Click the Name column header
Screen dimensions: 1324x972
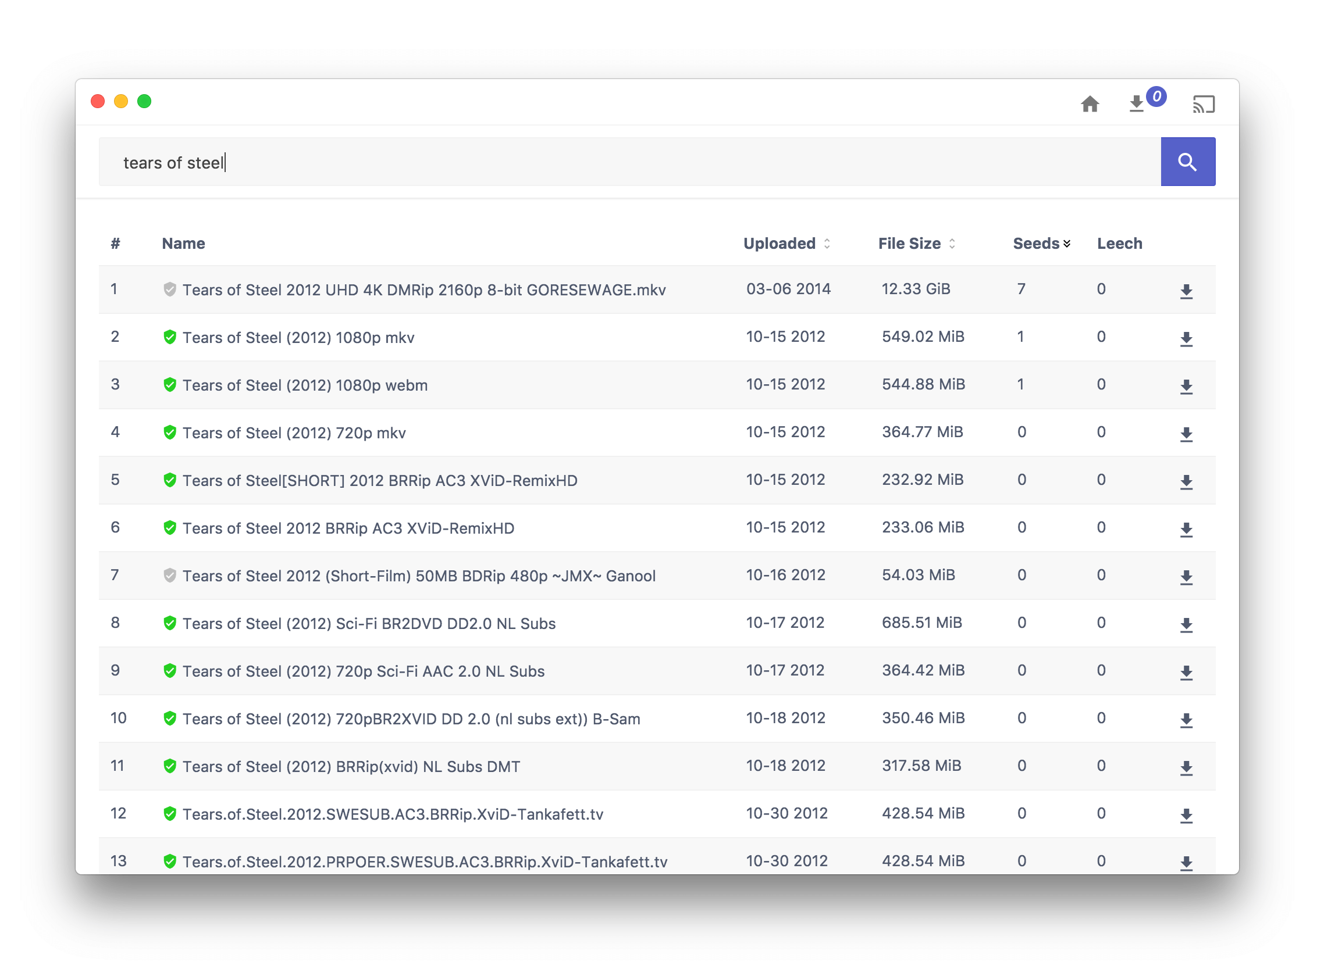click(183, 244)
